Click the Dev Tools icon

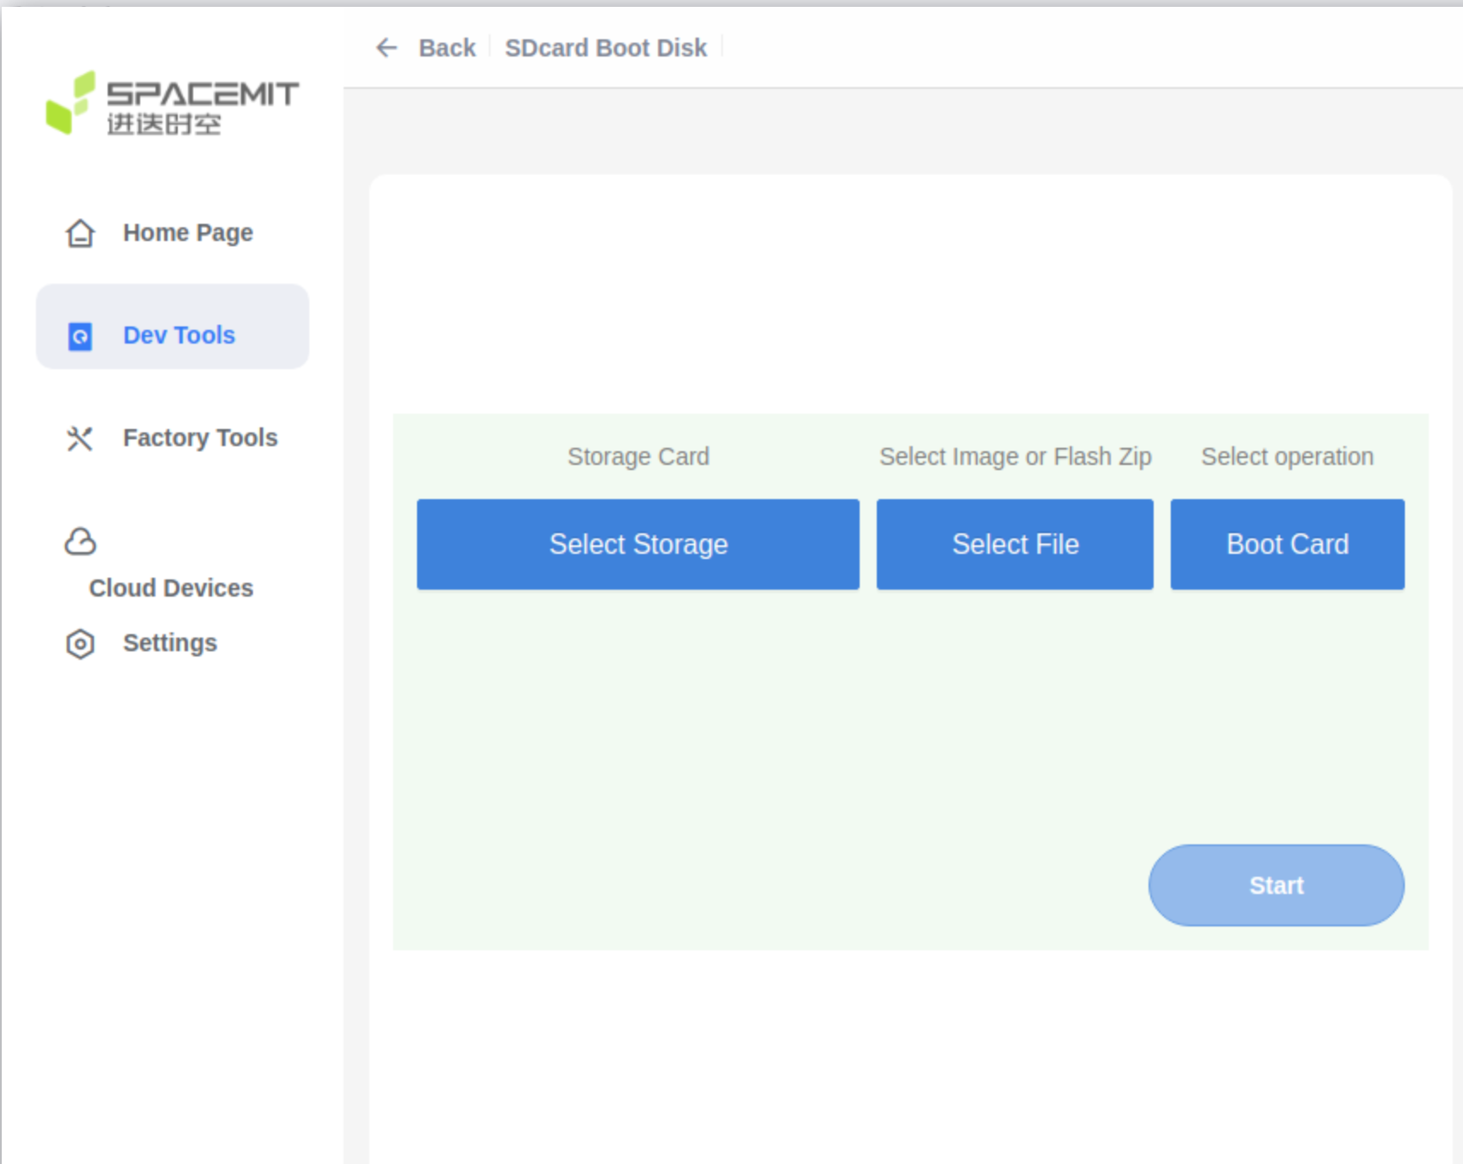point(79,336)
